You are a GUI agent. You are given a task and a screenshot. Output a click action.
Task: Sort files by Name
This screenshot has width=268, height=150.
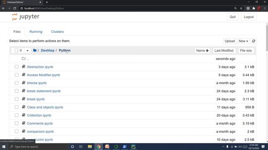(202, 50)
